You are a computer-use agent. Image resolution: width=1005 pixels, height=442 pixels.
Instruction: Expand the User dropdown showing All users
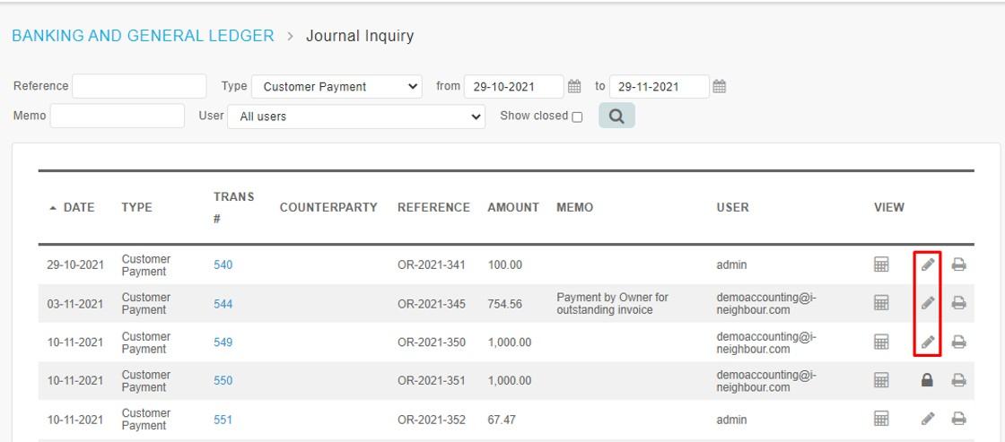coord(355,117)
